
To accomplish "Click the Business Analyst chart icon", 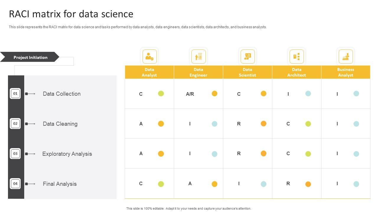I will click(x=346, y=57).
